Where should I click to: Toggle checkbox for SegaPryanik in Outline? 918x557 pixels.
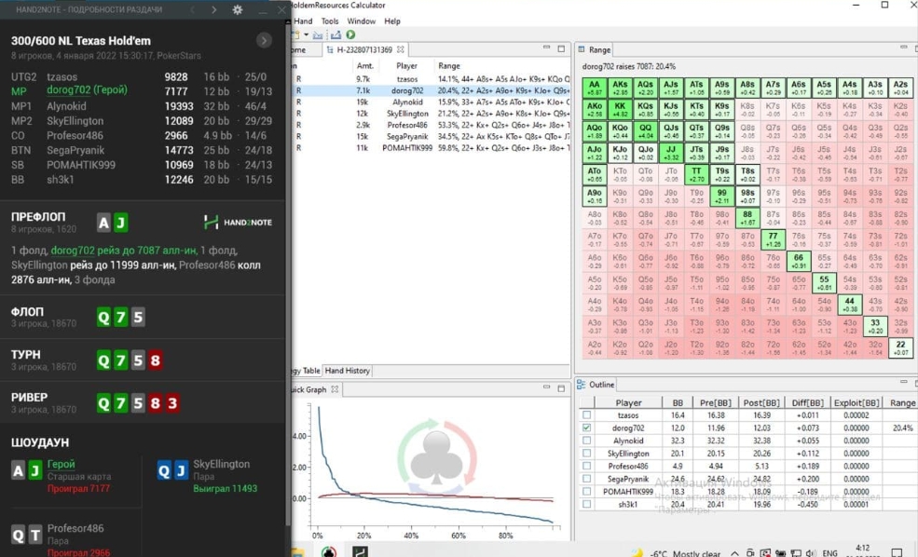pos(586,479)
